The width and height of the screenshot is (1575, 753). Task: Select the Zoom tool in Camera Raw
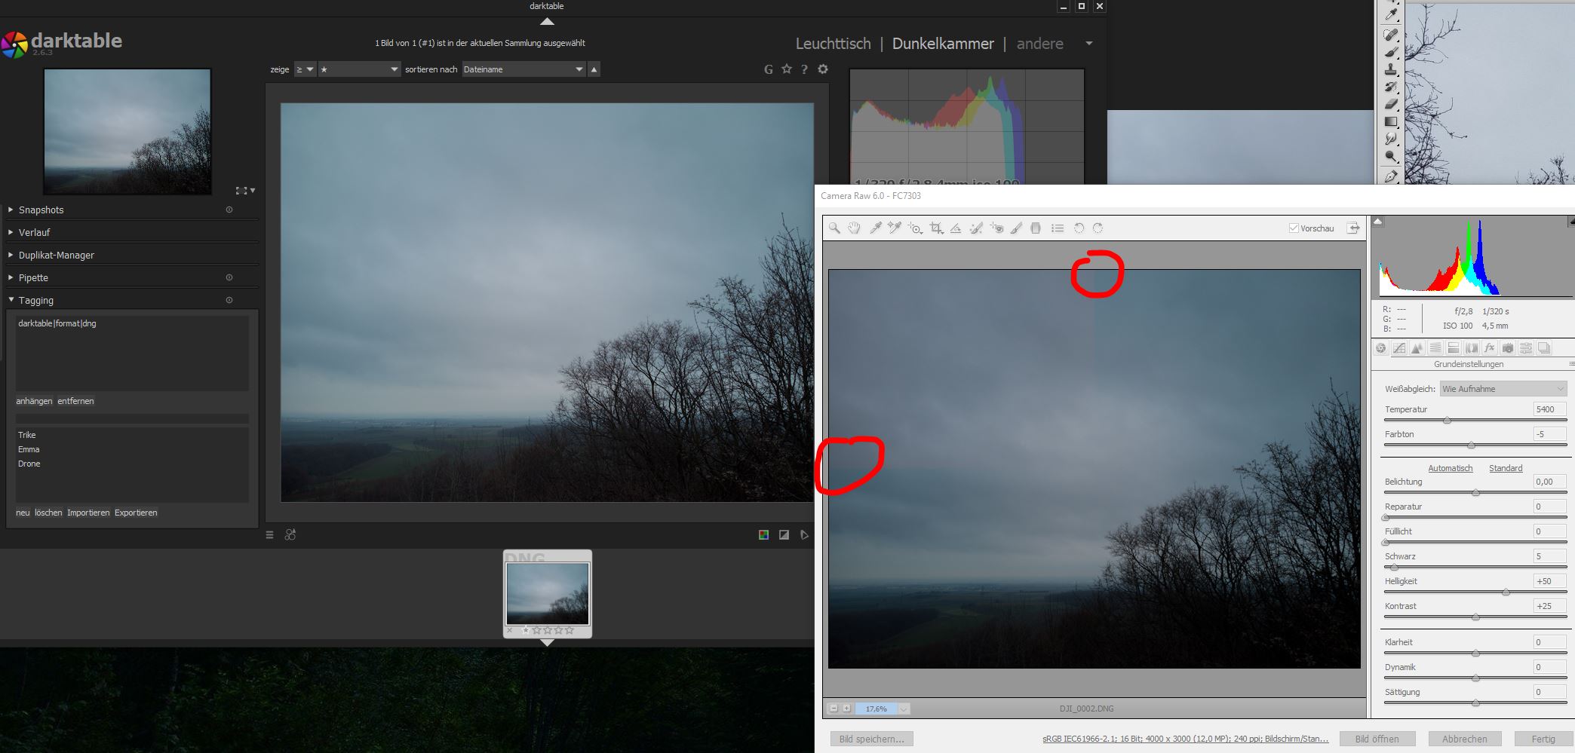point(834,228)
